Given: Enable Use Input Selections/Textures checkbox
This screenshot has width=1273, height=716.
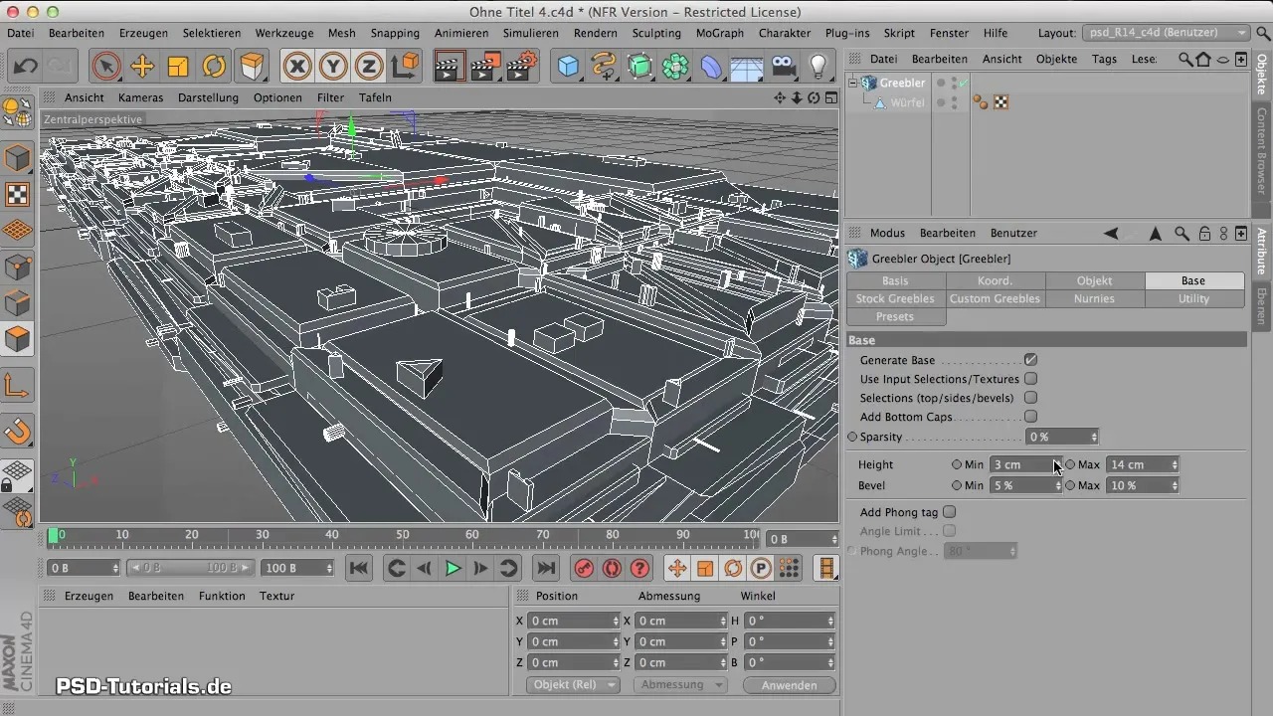Looking at the screenshot, I should (x=1030, y=379).
